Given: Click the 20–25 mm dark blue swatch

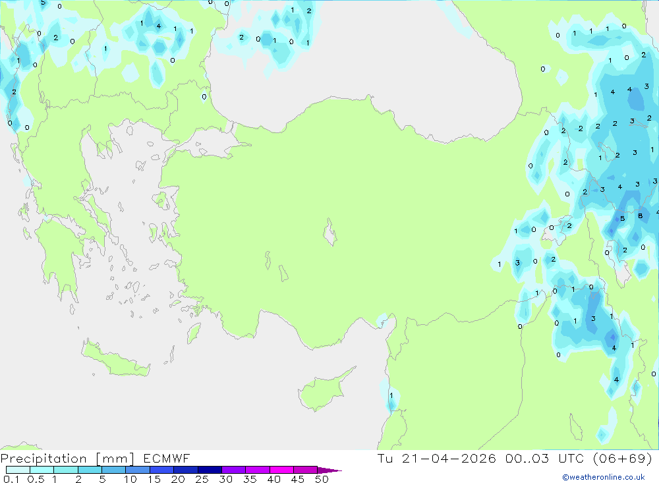Looking at the screenshot, I should click(186, 470).
